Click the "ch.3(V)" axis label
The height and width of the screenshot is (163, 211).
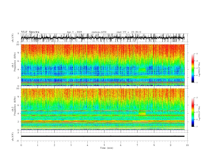pyautogui.click(x=13, y=137)
